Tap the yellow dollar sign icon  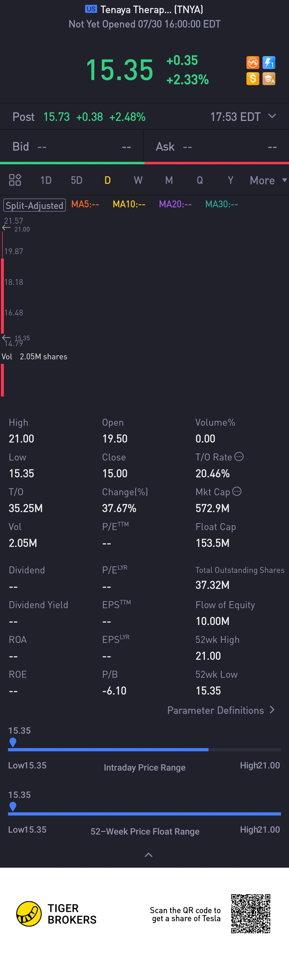pos(252,79)
